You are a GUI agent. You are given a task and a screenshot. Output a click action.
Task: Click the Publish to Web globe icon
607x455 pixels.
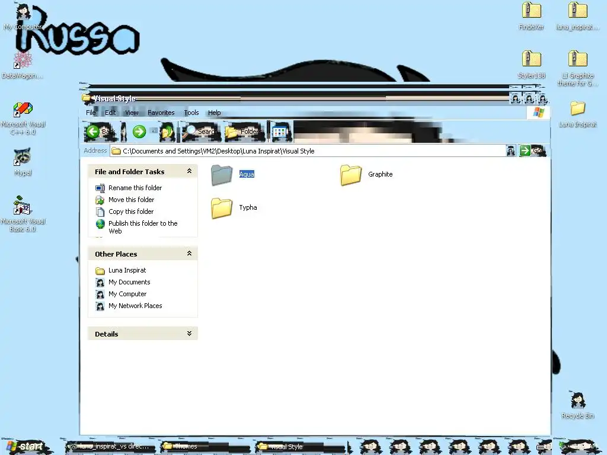(x=100, y=224)
